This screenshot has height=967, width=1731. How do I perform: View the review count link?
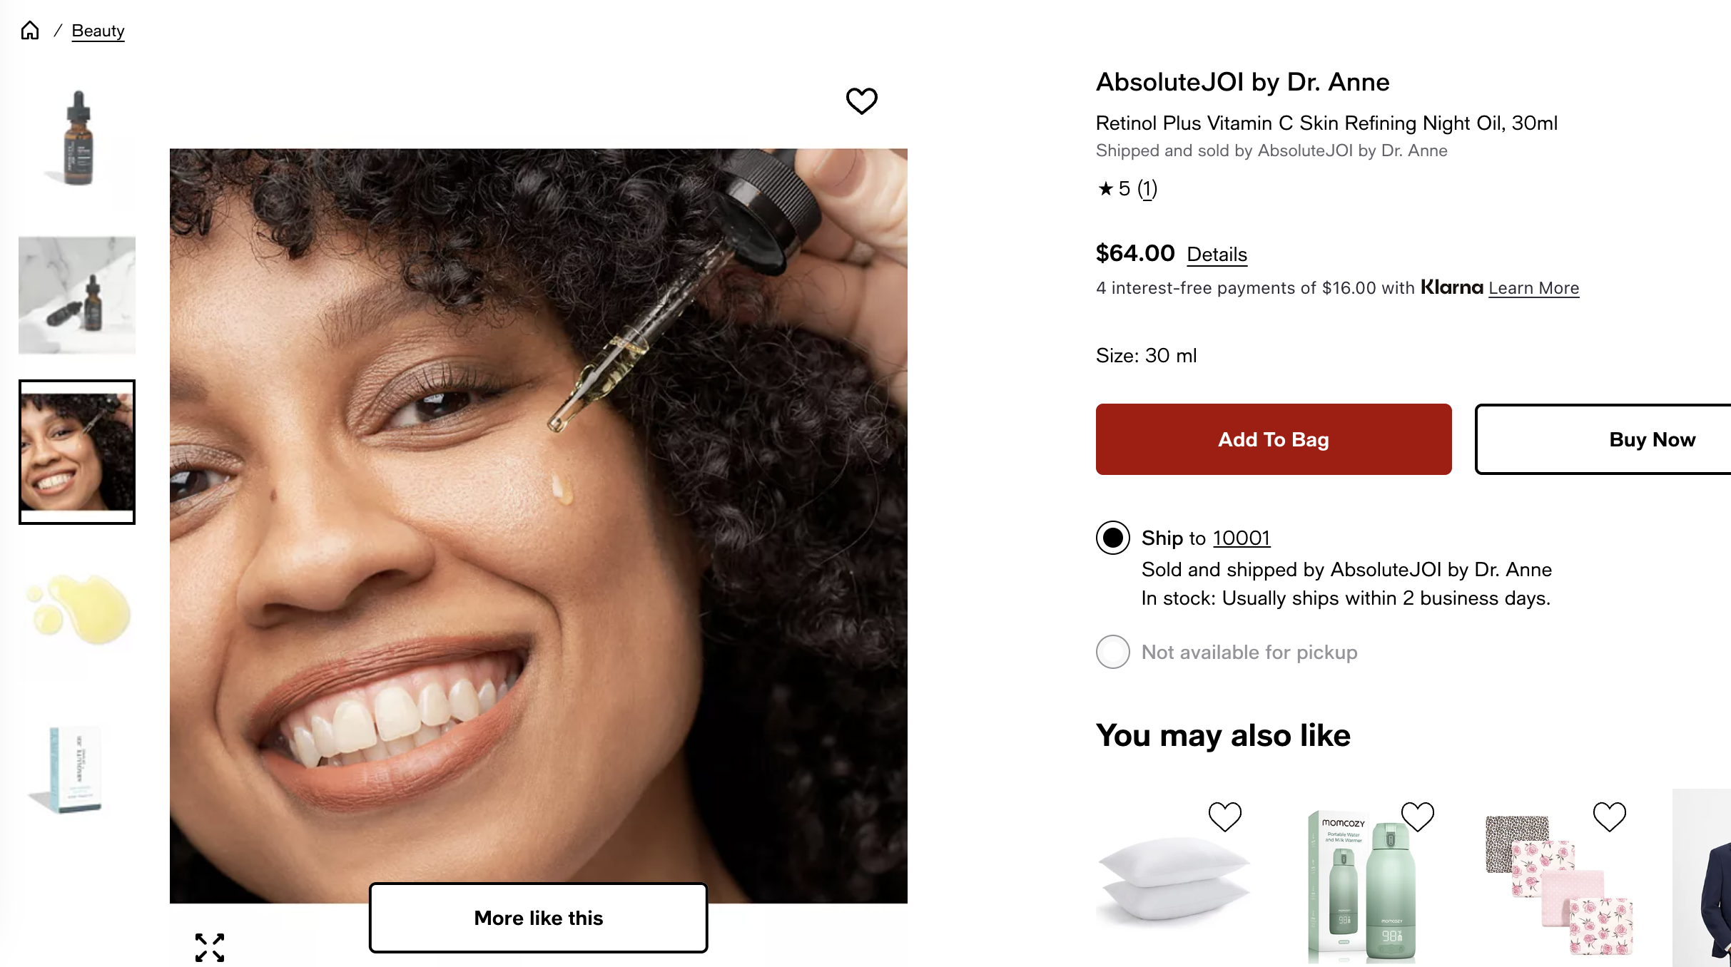coord(1147,188)
